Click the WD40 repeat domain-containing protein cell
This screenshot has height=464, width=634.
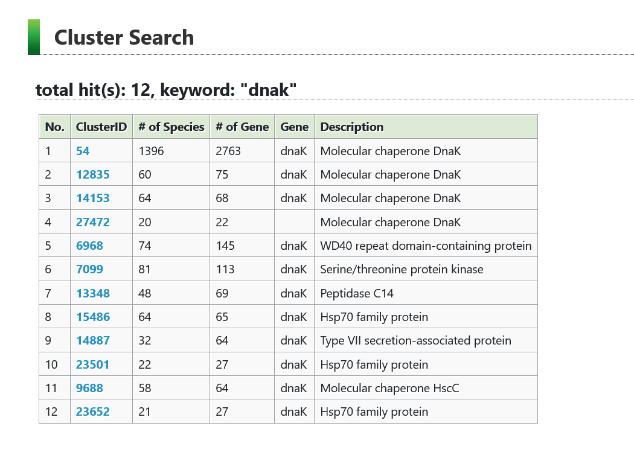pyautogui.click(x=426, y=246)
